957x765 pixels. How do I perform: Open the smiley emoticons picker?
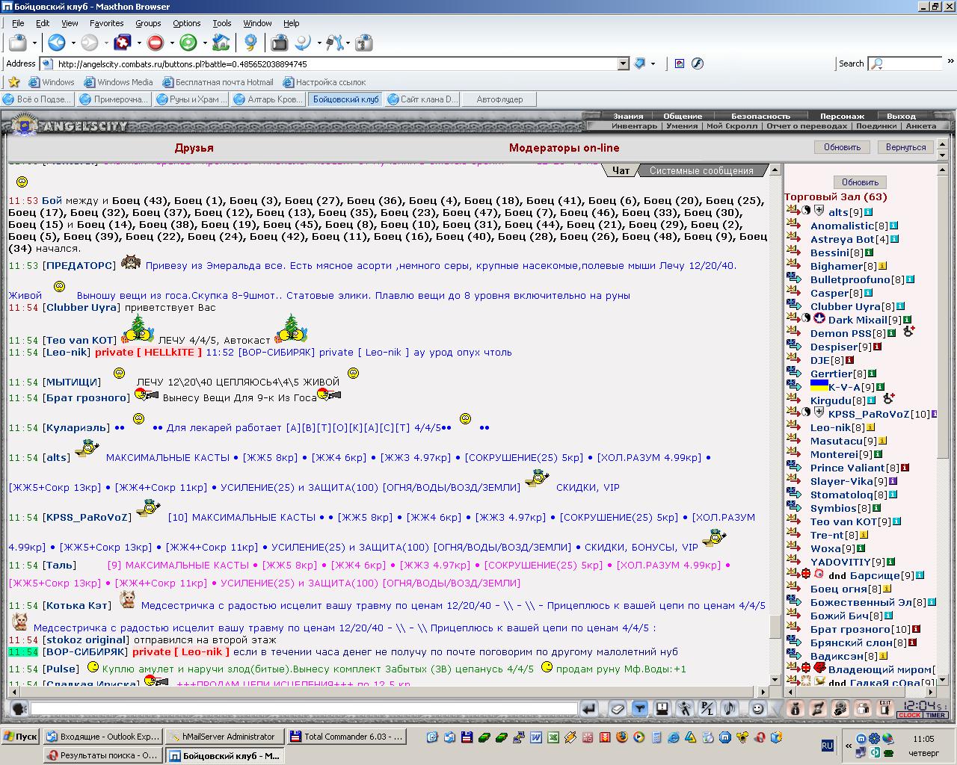click(757, 708)
